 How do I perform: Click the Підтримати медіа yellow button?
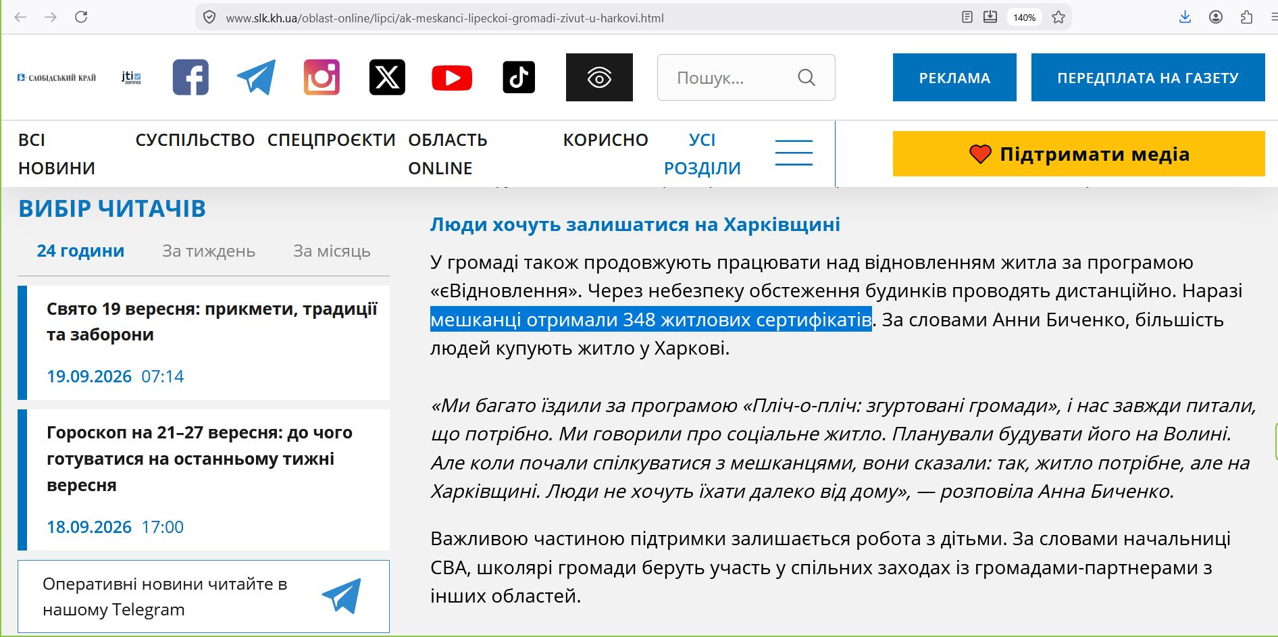[x=1079, y=154]
